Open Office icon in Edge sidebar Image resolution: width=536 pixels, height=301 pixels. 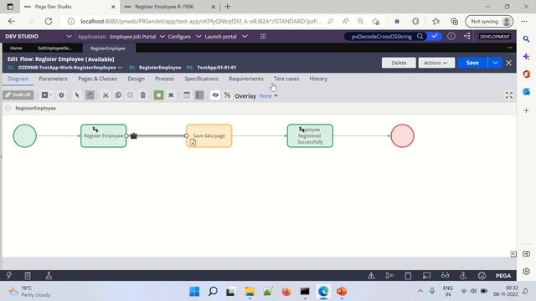526,74
